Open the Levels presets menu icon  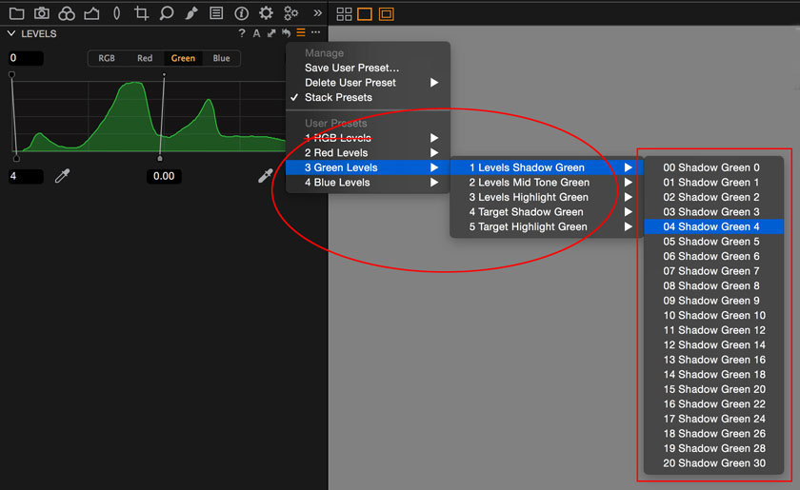coord(300,33)
